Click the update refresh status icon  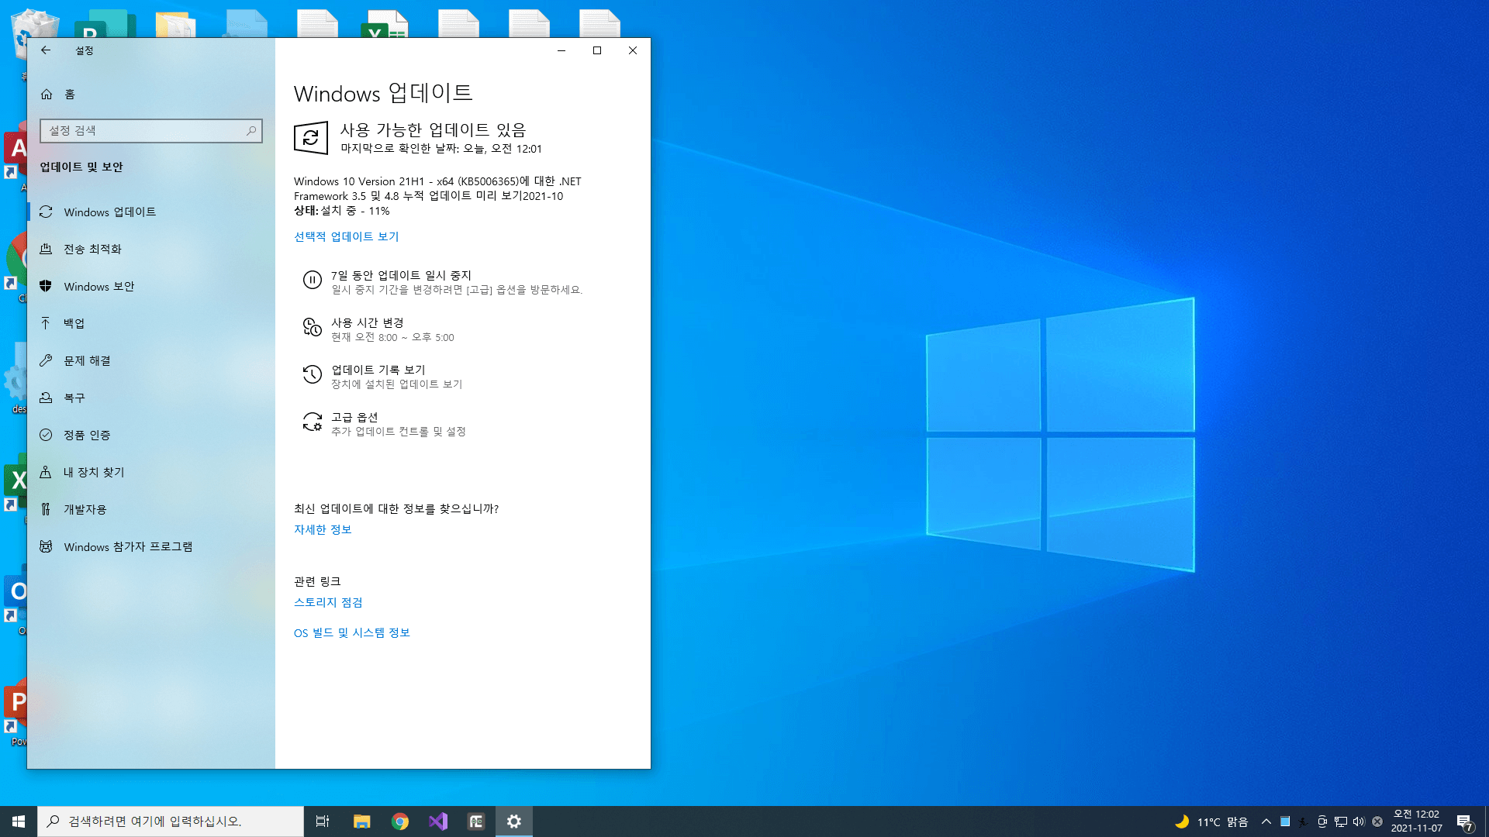(x=311, y=138)
